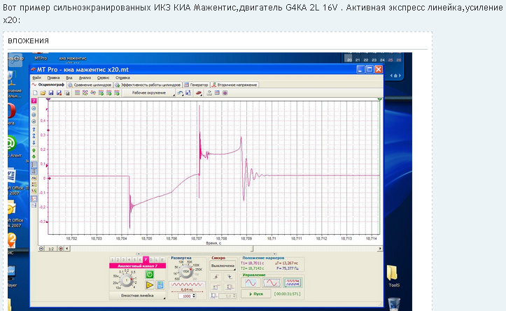Viewport: 506px width, 311px height.
Task: Open the Файл menu
Action: [37, 78]
